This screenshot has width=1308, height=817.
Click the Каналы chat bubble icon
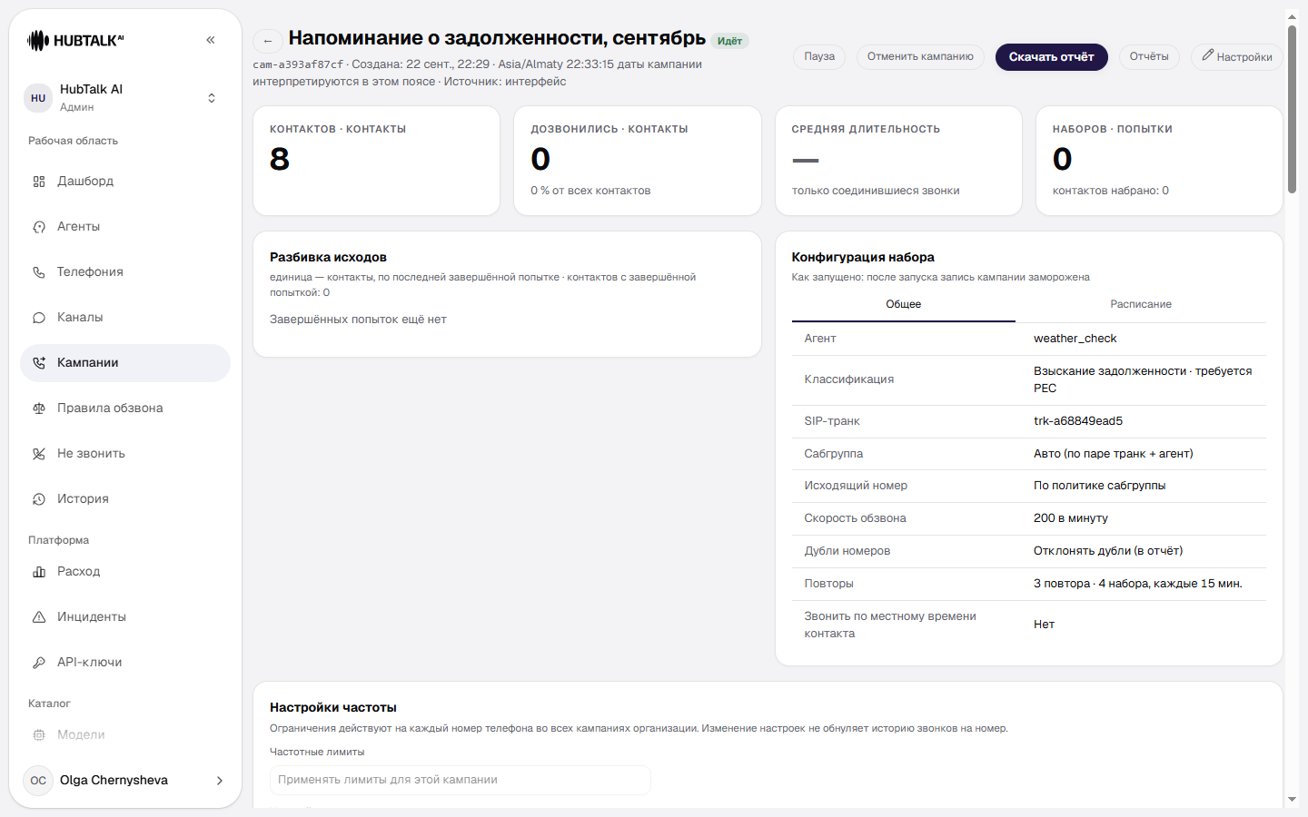click(x=39, y=318)
